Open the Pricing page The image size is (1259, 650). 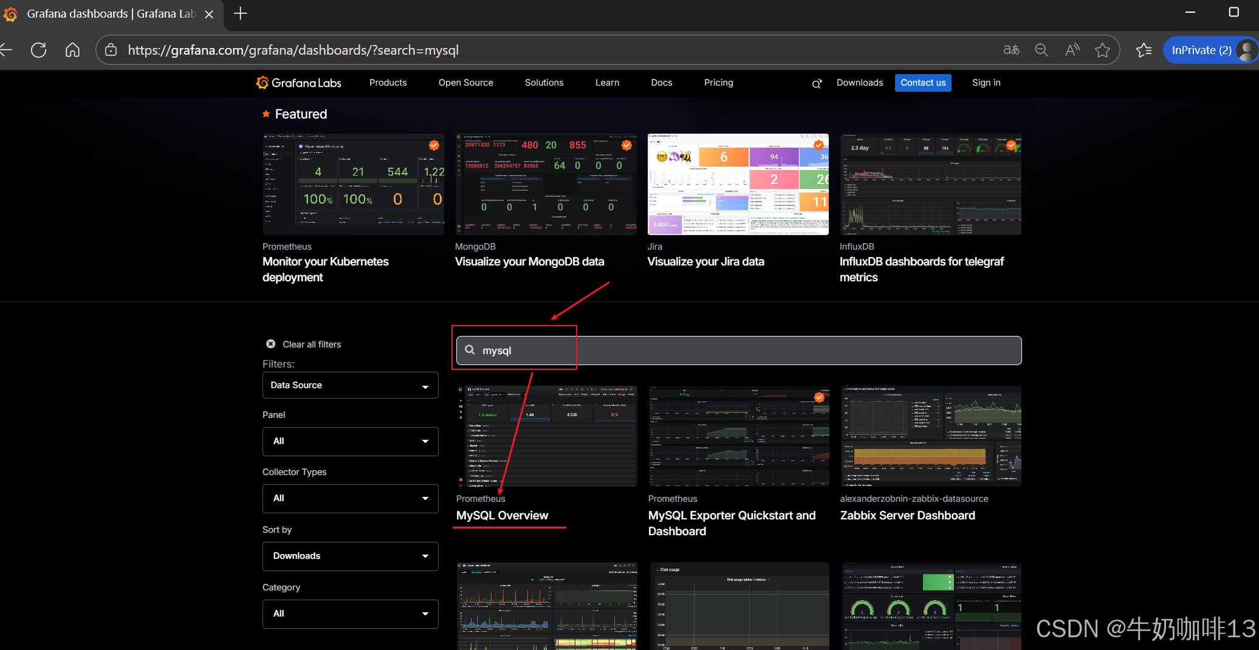pos(718,83)
